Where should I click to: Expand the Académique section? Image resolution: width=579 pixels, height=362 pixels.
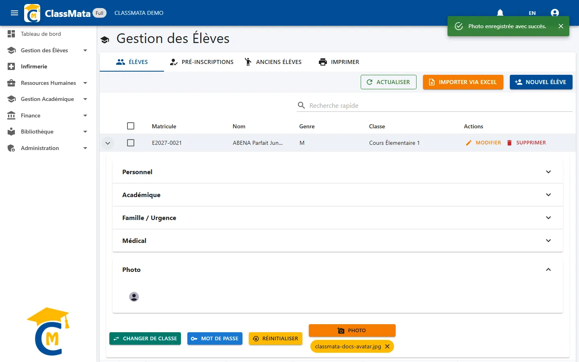(338, 195)
